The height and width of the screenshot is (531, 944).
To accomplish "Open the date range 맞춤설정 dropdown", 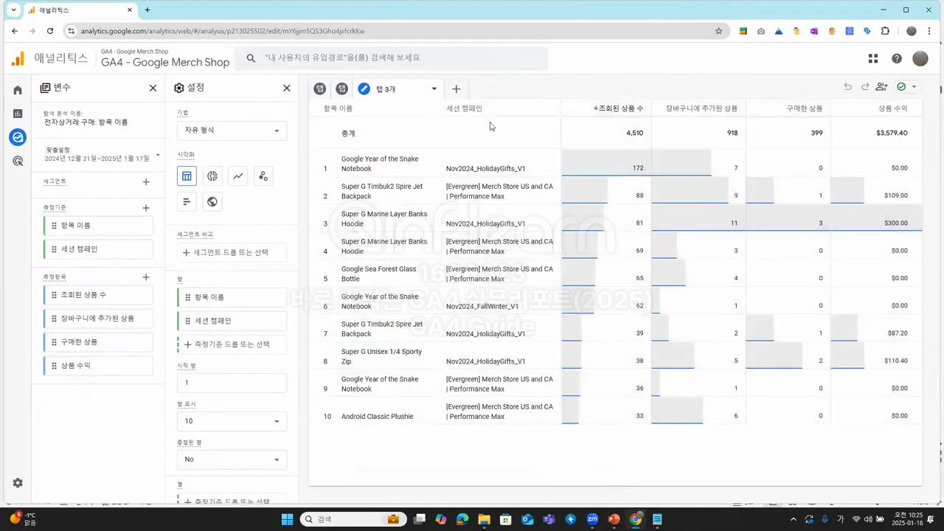I will (x=101, y=155).
